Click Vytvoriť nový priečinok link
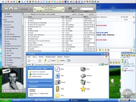 click(x=39, y=72)
